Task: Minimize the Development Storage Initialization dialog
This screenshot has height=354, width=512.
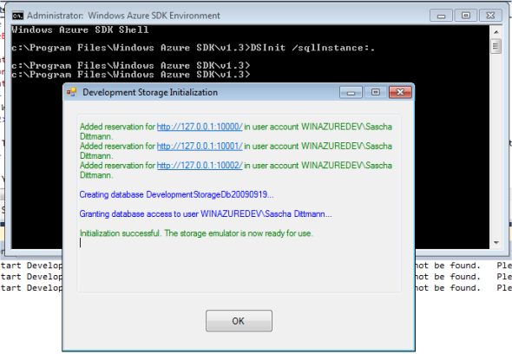Action: [x=351, y=93]
